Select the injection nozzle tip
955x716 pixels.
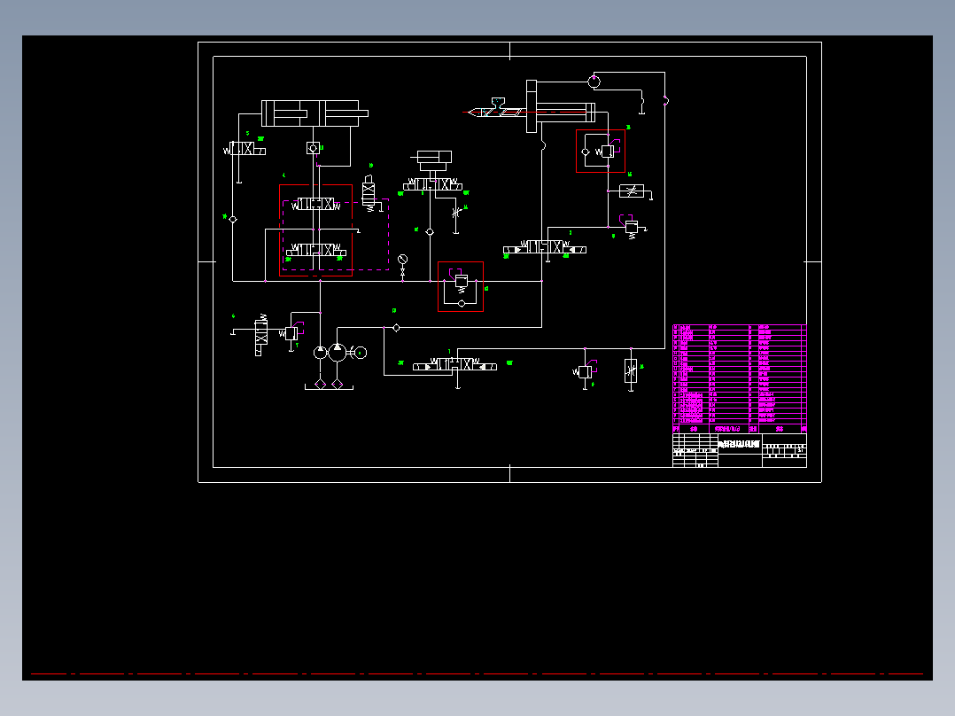coord(473,113)
